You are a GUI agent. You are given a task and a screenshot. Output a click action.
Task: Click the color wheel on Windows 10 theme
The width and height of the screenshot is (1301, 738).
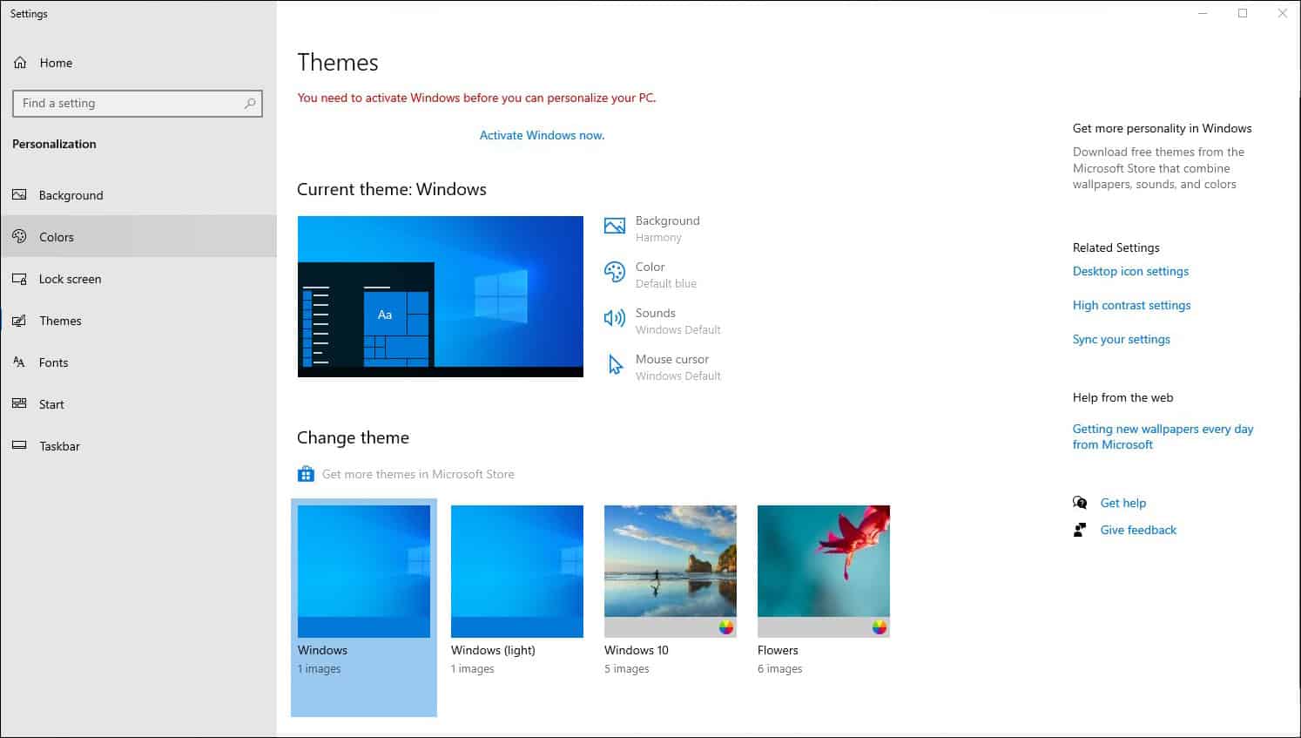tap(726, 627)
